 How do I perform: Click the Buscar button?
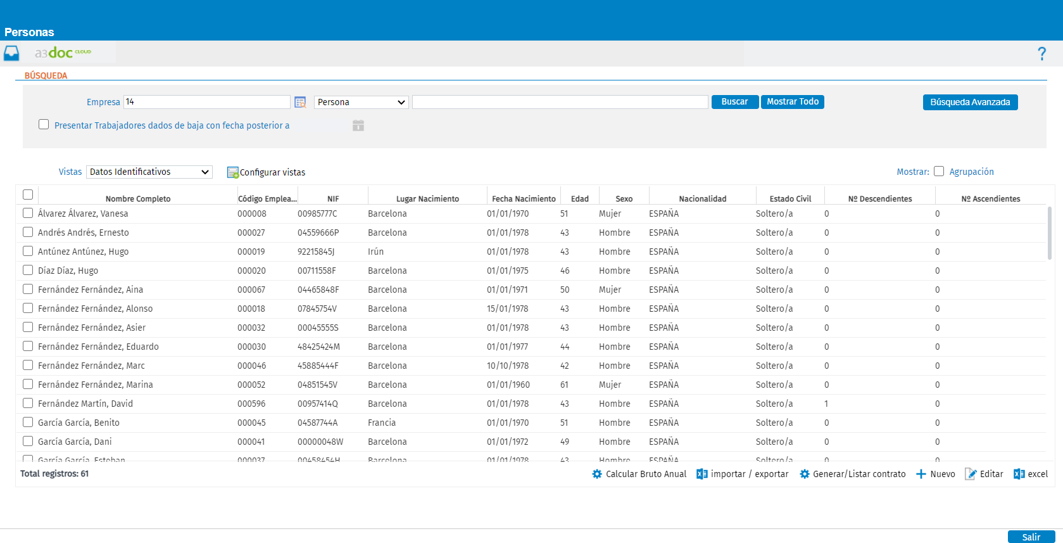pos(735,102)
